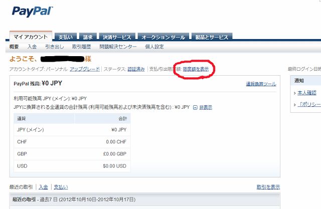Open 引き出し in the sub-navigation
Image resolution: width=321 pixels, height=209 pixels.
pos(54,47)
